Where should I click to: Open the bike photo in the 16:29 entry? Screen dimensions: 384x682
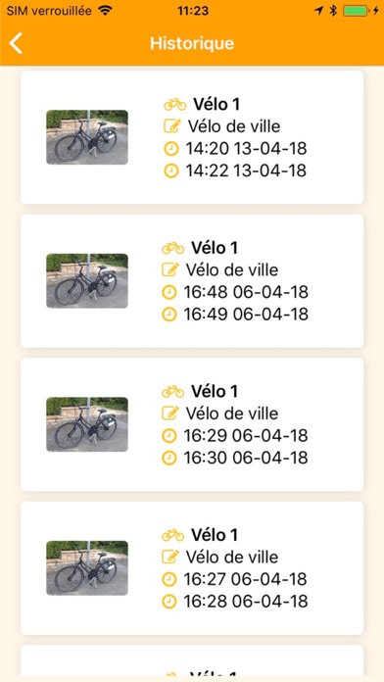point(87,424)
